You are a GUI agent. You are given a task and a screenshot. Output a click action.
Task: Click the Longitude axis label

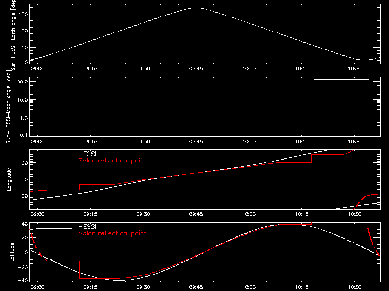click(x=9, y=179)
